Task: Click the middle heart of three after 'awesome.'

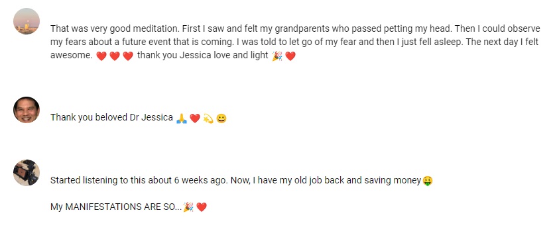Action: pos(115,56)
